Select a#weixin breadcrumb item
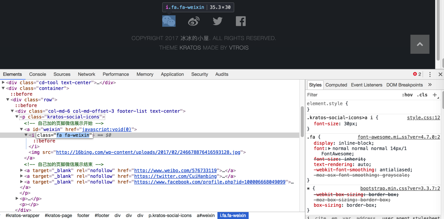 206,216
